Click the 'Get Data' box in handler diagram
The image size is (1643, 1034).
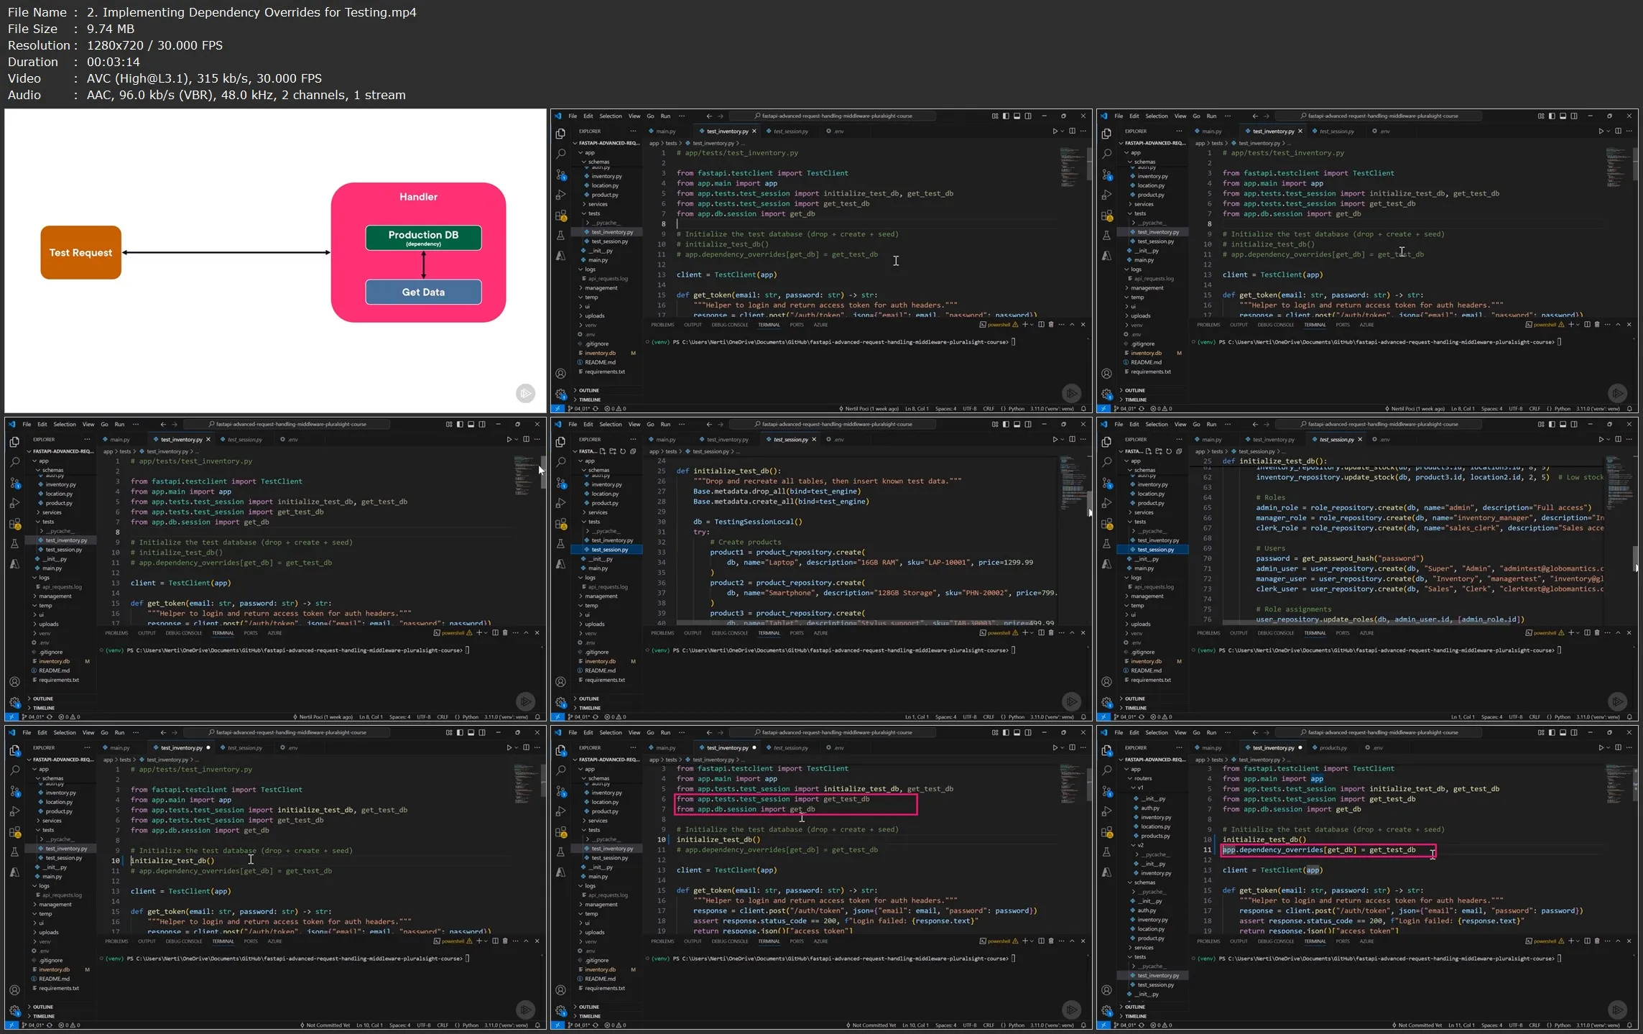tap(423, 292)
